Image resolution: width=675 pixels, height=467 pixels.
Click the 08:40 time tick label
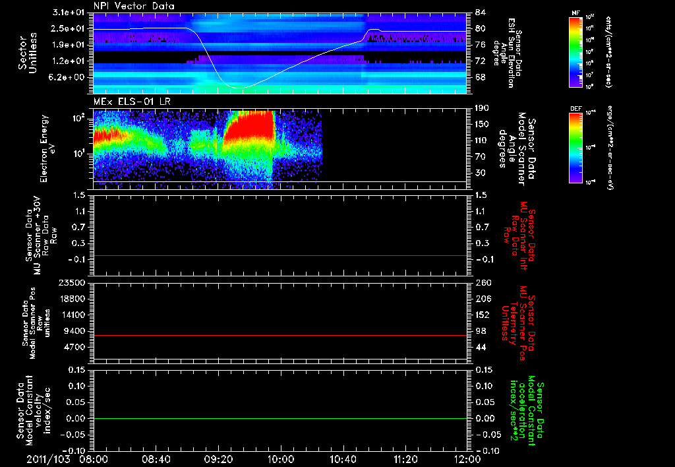point(156,459)
